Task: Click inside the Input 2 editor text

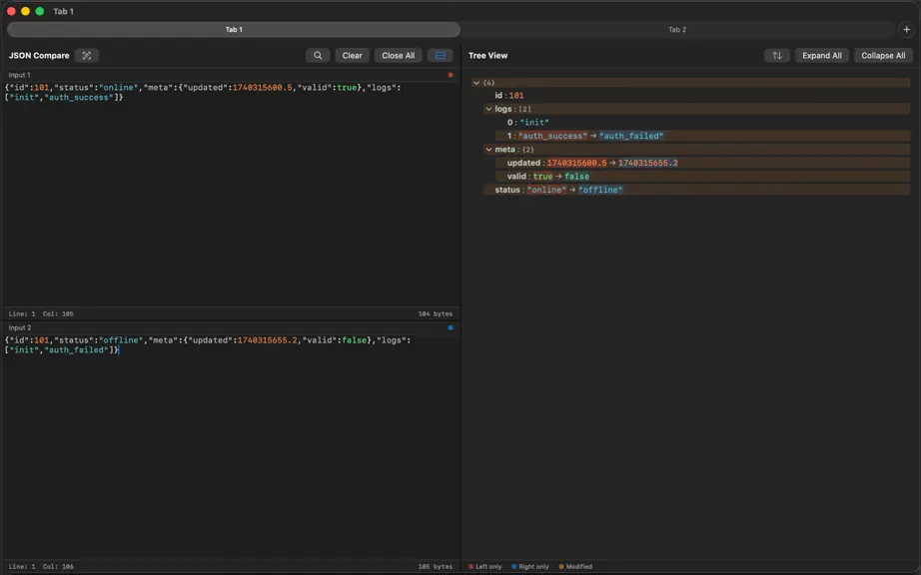Action: (x=208, y=345)
